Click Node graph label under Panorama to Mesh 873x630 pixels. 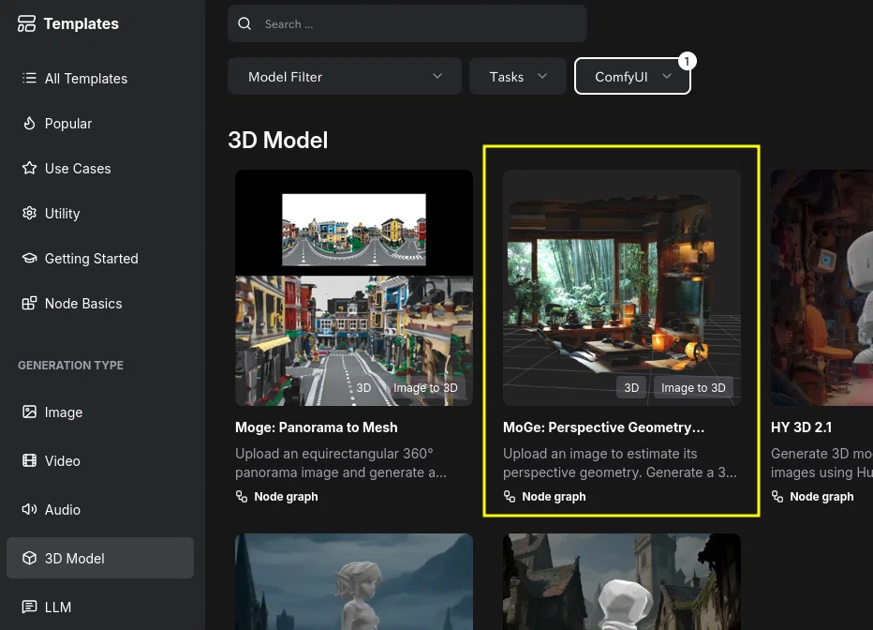pos(286,496)
